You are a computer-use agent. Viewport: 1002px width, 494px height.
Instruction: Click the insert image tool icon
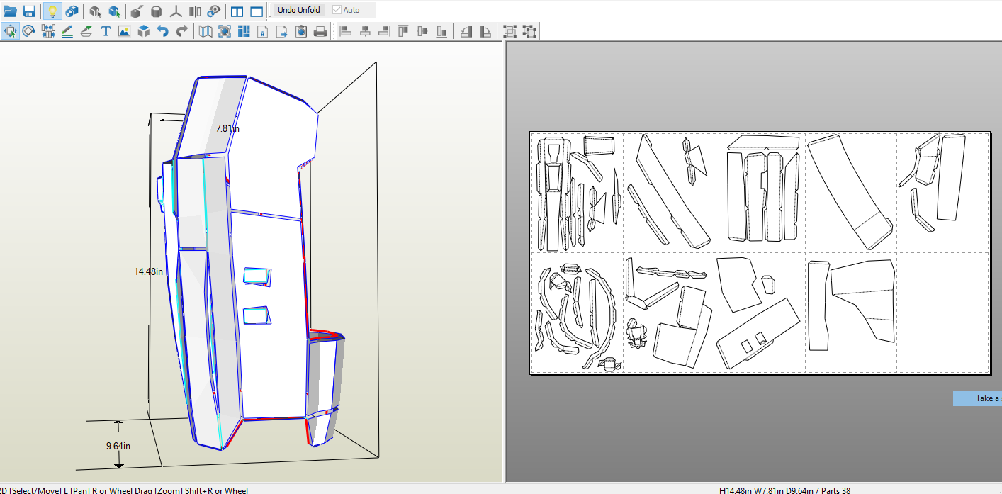(x=124, y=31)
